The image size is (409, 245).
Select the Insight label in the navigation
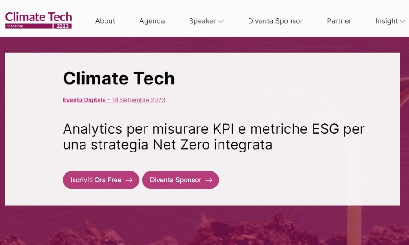(386, 21)
